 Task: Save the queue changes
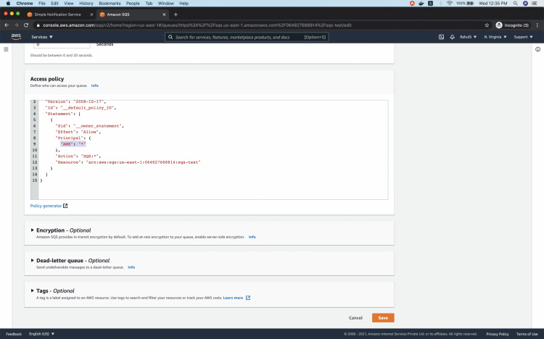click(x=383, y=317)
